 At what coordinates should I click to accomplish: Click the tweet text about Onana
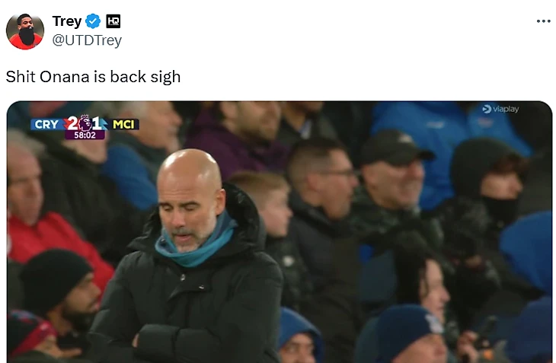point(93,77)
